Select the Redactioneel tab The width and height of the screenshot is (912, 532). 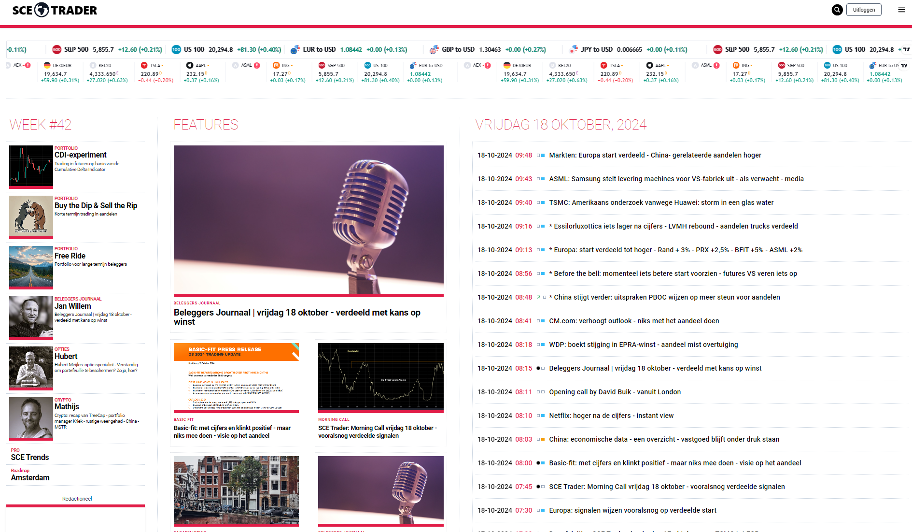[77, 499]
